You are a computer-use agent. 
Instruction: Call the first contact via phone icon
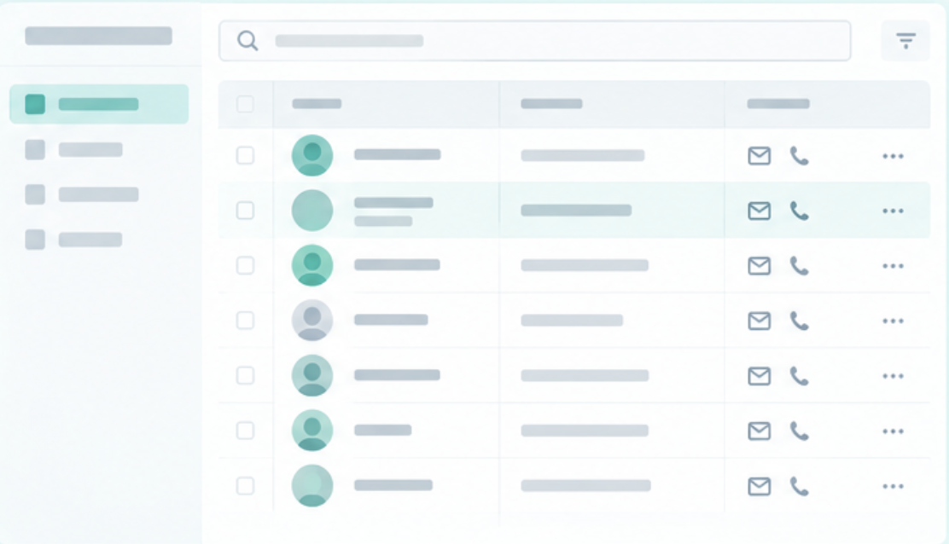[x=799, y=156]
